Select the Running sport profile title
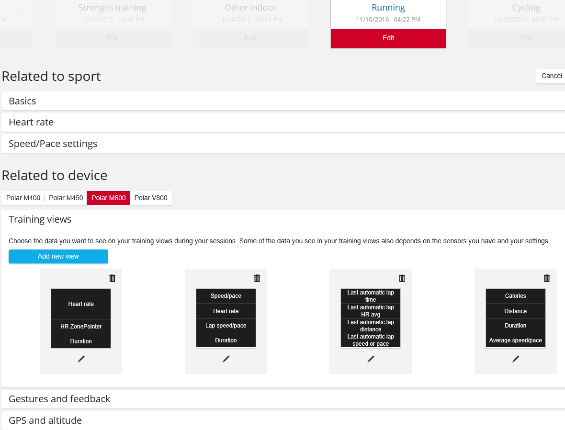565x430 pixels. pos(388,8)
